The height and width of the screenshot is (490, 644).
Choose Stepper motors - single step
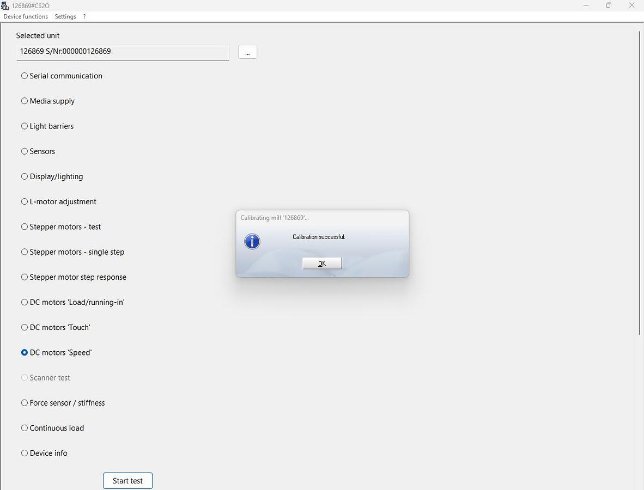point(25,252)
